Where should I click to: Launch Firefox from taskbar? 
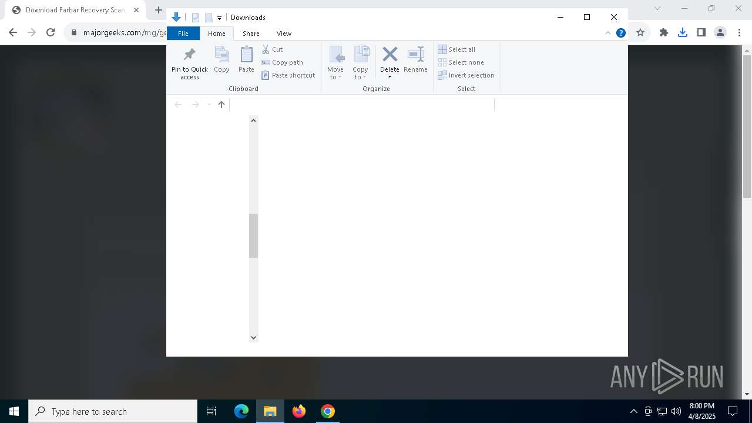[x=299, y=411]
